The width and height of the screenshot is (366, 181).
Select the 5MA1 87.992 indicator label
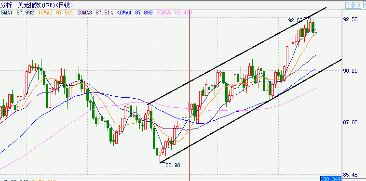(17, 13)
